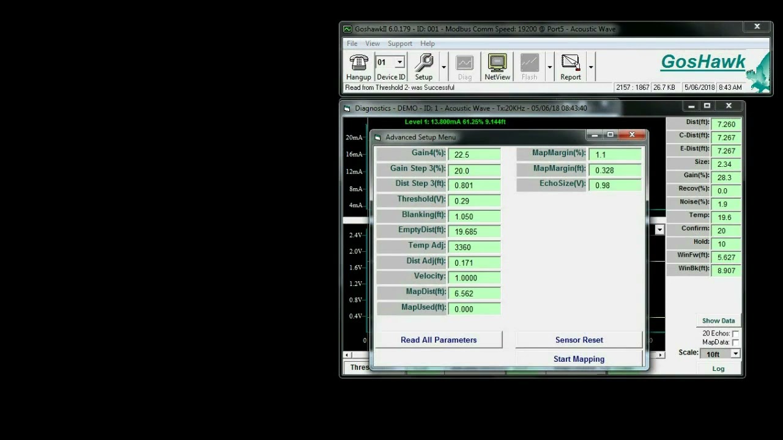Open the Help menu
Viewport: 783px width, 440px height.
point(428,43)
